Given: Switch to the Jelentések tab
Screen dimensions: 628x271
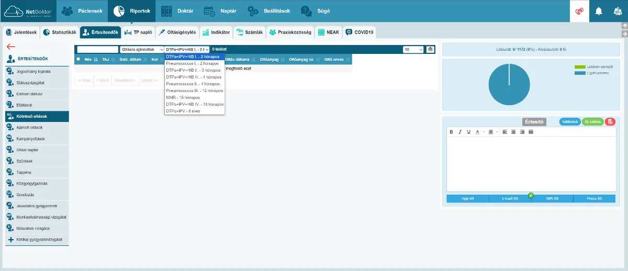Looking at the screenshot, I should (x=21, y=32).
